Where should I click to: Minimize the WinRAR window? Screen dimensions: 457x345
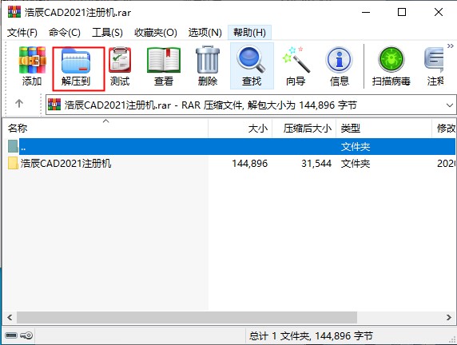[366, 12]
